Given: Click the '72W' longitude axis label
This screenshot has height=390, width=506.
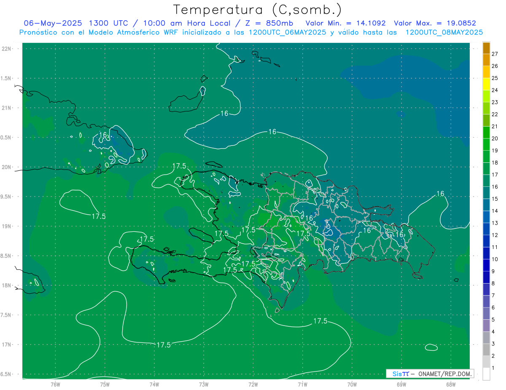Looking at the screenshot, I should pyautogui.click(x=253, y=385).
